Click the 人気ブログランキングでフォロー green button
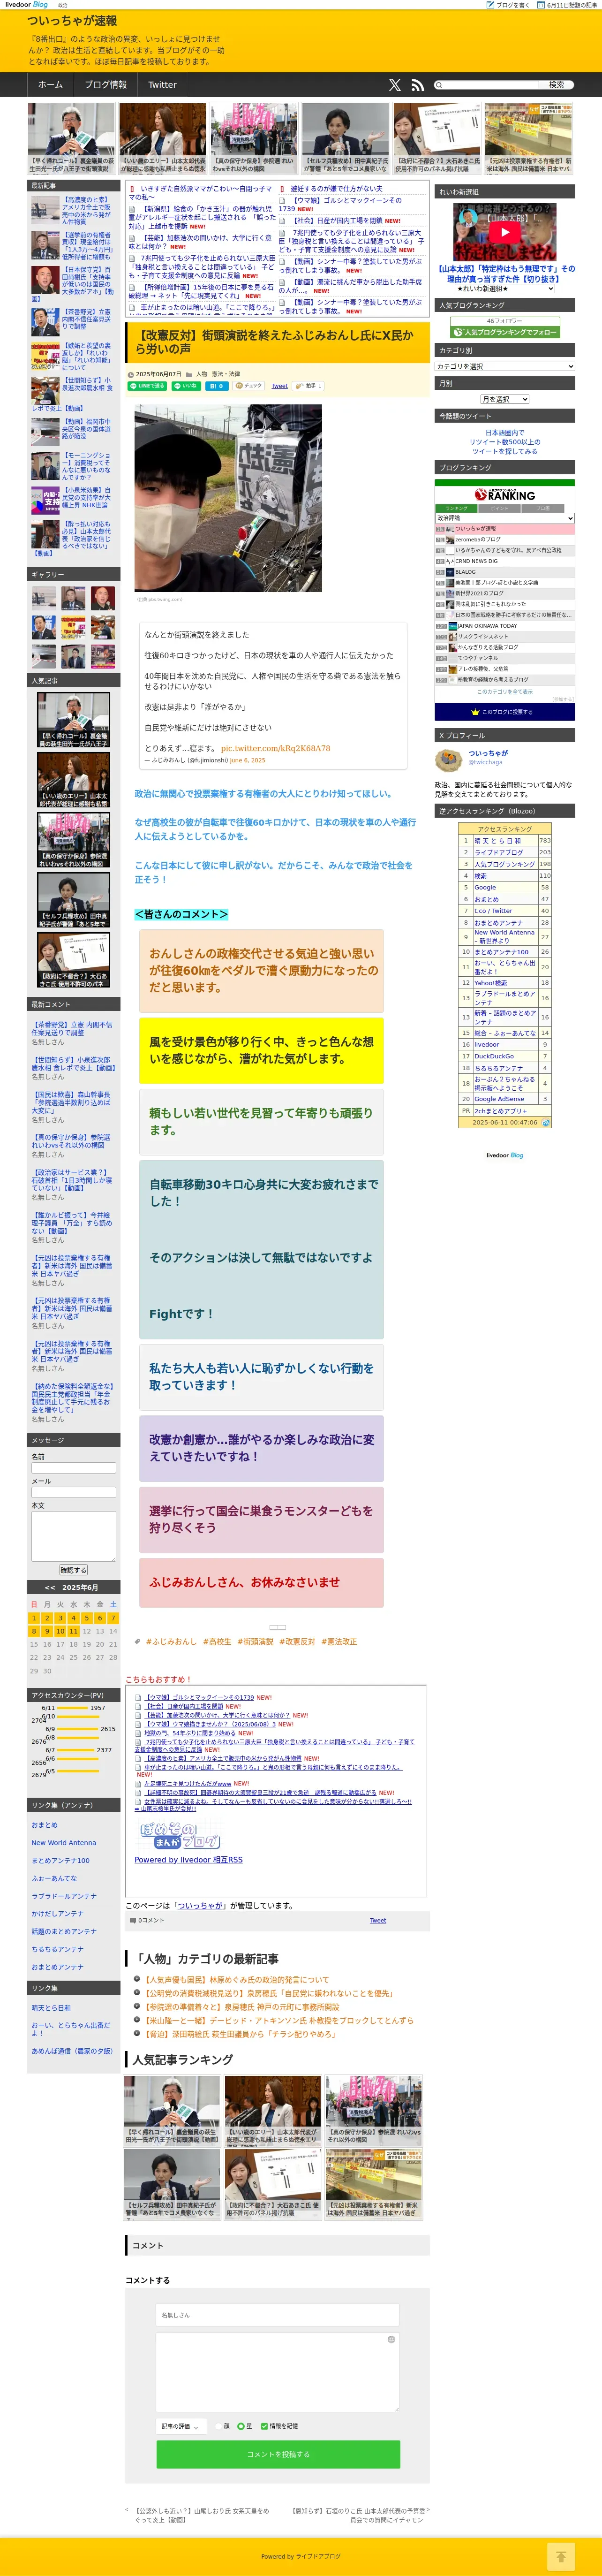This screenshot has height=2576, width=602. tap(504, 332)
